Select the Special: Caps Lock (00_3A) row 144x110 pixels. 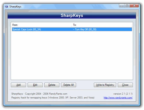click(72, 29)
